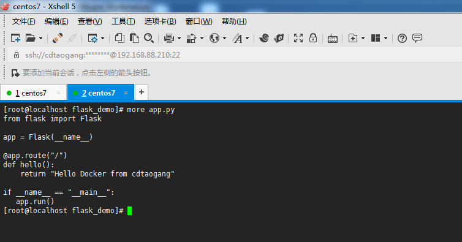
Task: Open the 编辑(E) menu
Action: [56, 21]
